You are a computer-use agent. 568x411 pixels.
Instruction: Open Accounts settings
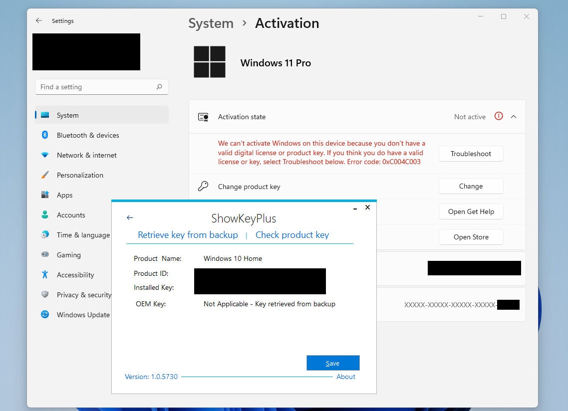(x=73, y=215)
